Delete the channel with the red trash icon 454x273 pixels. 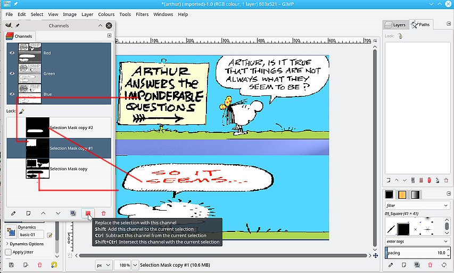(x=103, y=213)
